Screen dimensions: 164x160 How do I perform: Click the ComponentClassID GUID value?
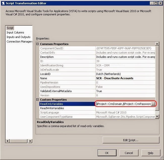point(124,48)
